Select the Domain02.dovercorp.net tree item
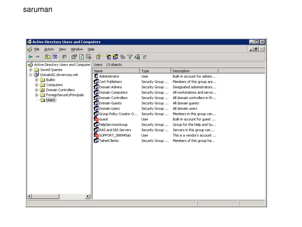This screenshot has height=227, width=302. click(x=59, y=75)
